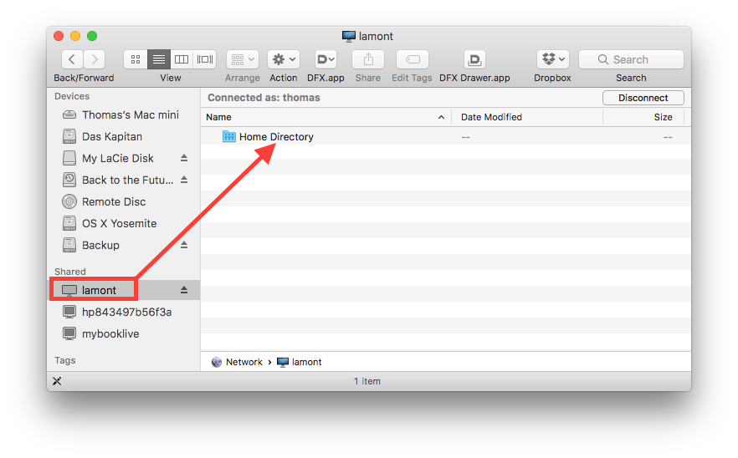Click the '1 item' status bar text

point(367,381)
